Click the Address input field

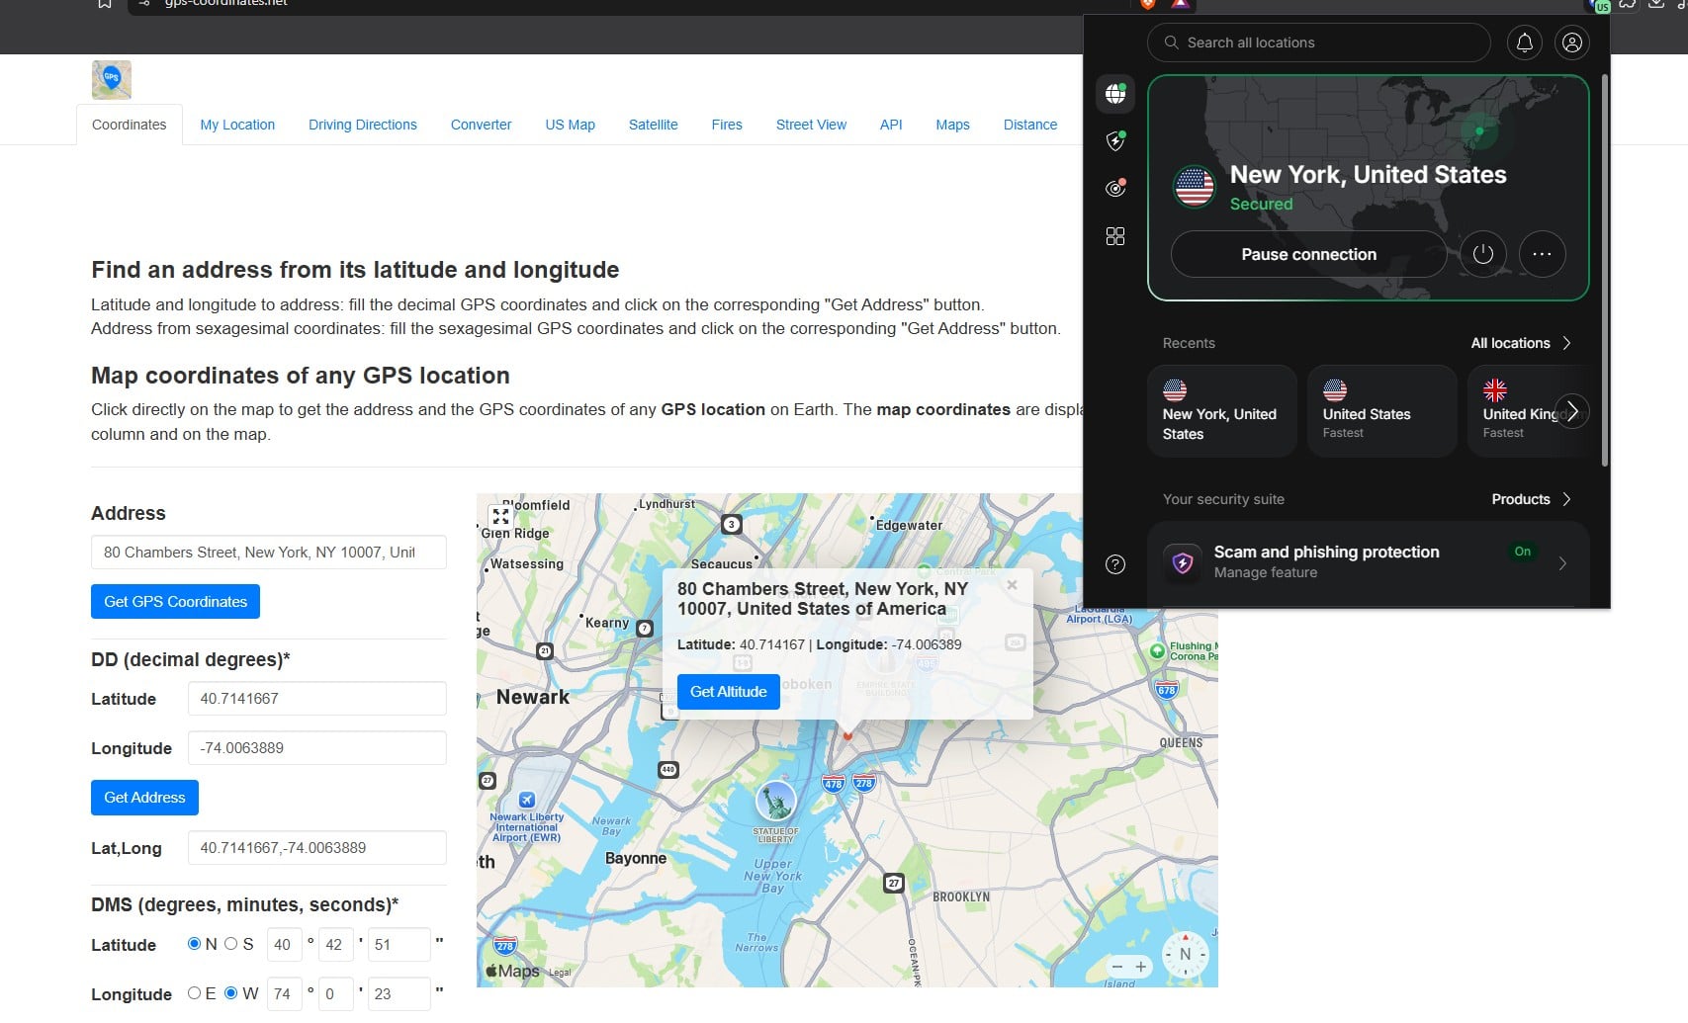pos(269,553)
